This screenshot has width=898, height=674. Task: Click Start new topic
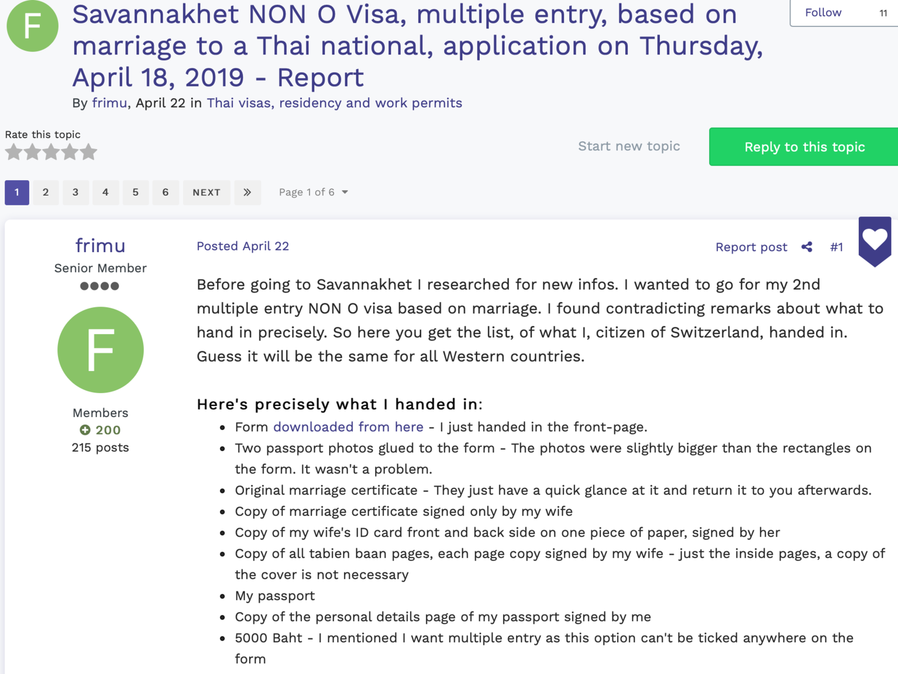point(629,146)
